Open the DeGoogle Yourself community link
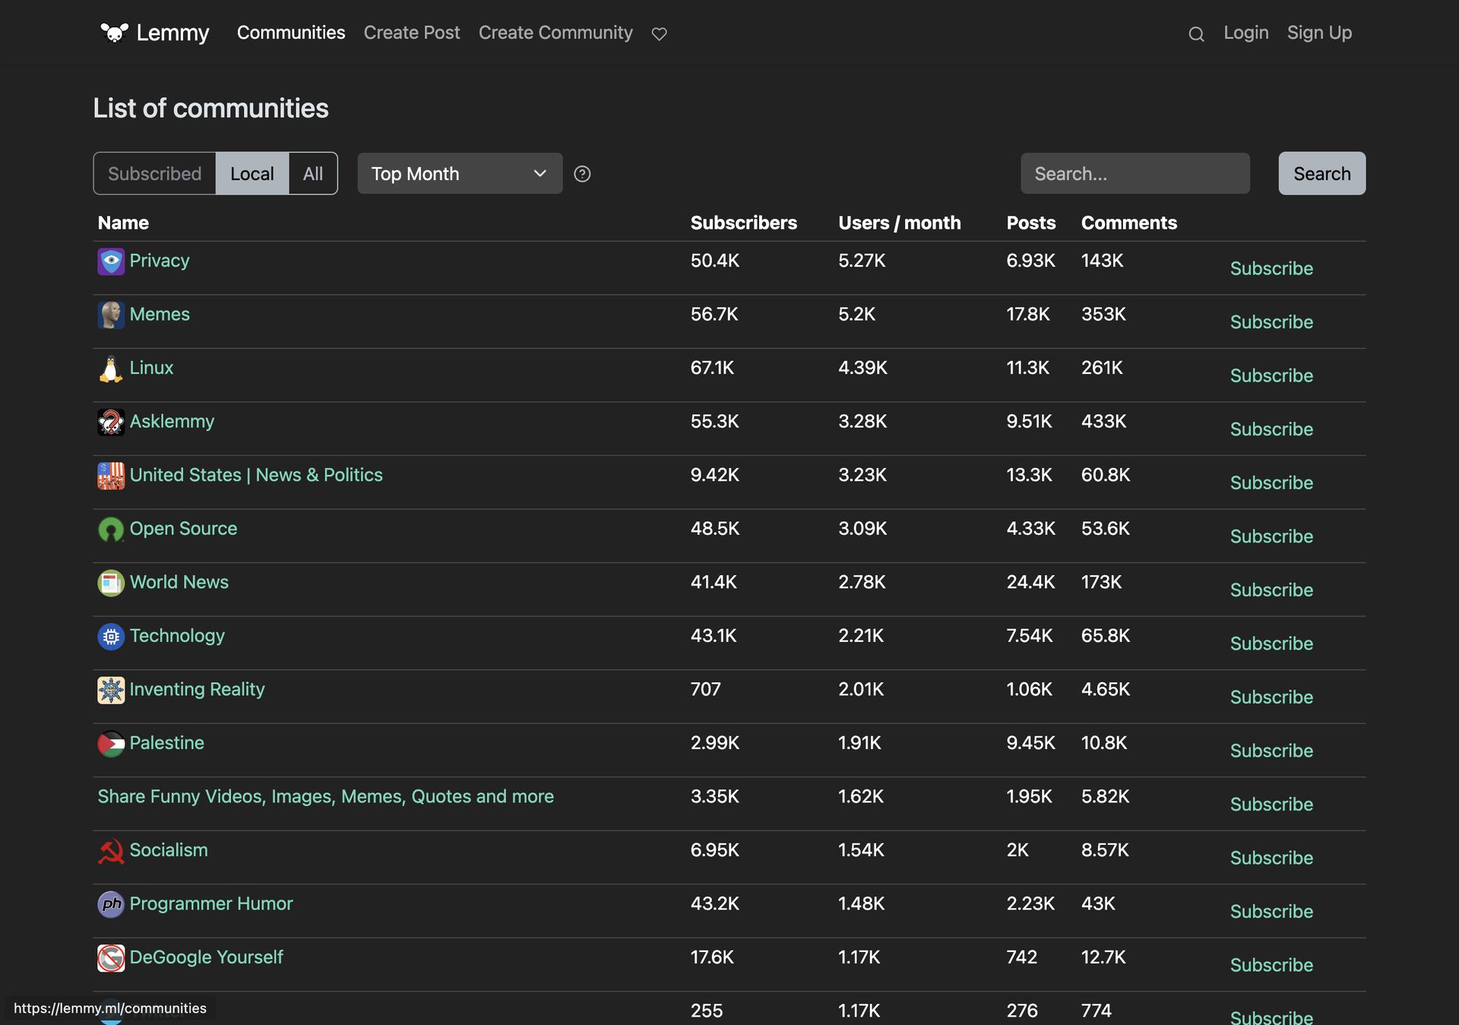1459x1025 pixels. pyautogui.click(x=206, y=957)
